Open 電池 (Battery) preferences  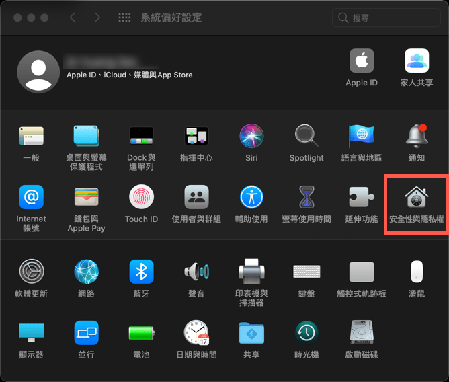pos(141,333)
